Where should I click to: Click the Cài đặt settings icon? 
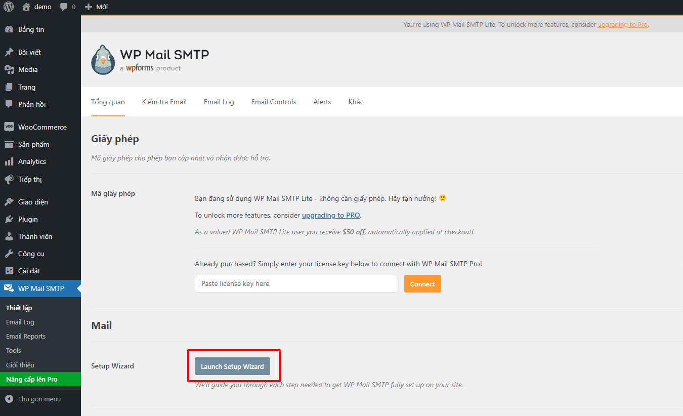9,271
